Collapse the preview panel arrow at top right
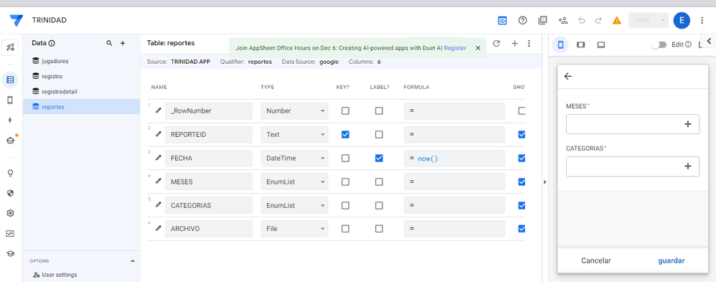 click(x=709, y=41)
